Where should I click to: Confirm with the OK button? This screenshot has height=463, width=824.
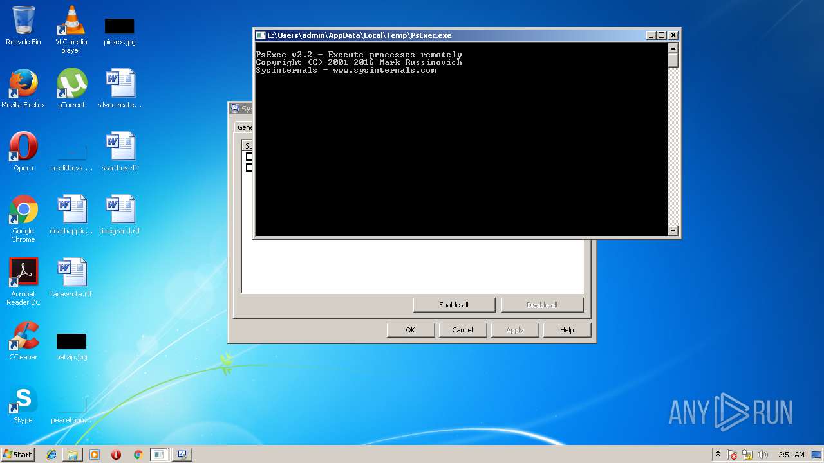click(x=410, y=330)
